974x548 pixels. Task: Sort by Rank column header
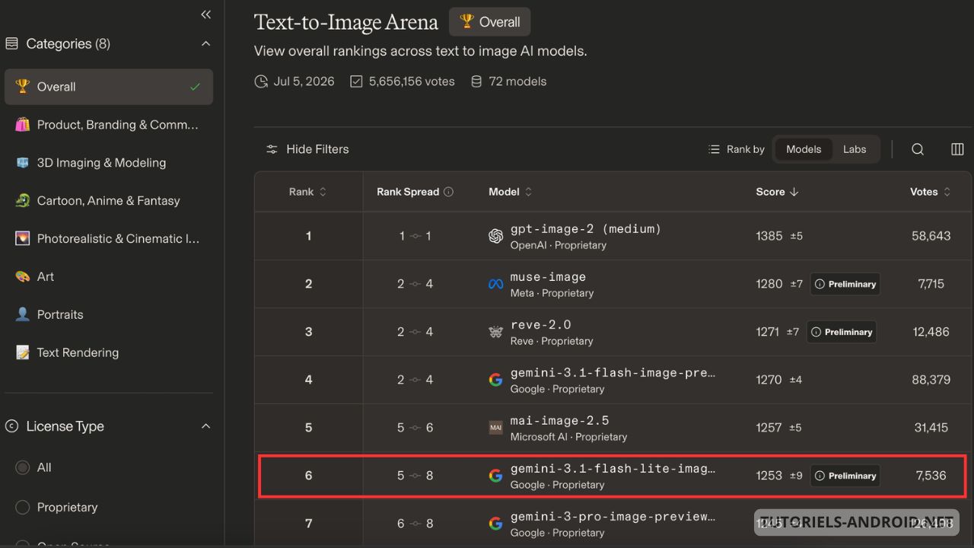click(x=307, y=192)
